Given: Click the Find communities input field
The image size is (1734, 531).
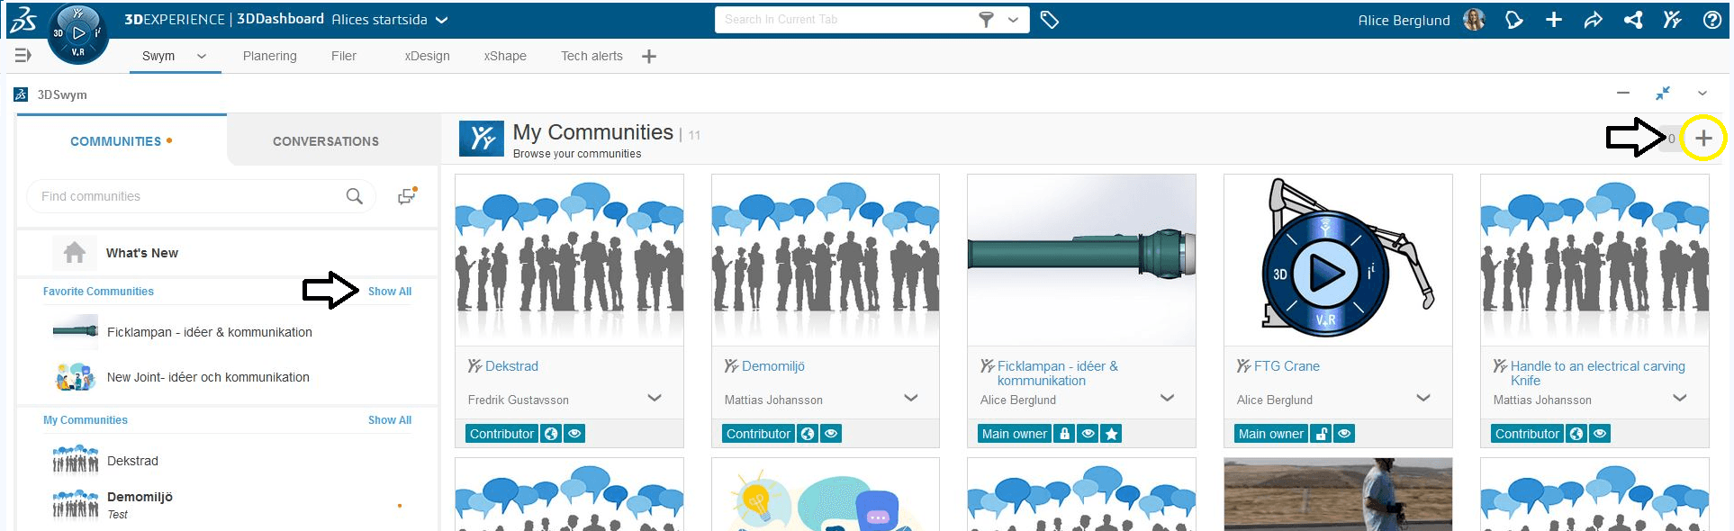Looking at the screenshot, I should [x=185, y=196].
